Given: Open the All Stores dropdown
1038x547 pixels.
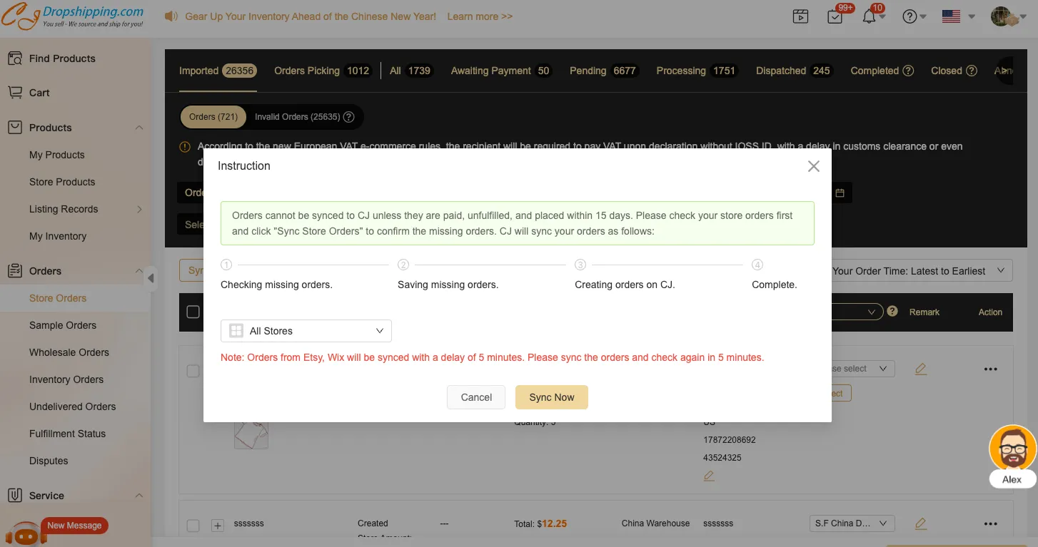Looking at the screenshot, I should (x=306, y=331).
